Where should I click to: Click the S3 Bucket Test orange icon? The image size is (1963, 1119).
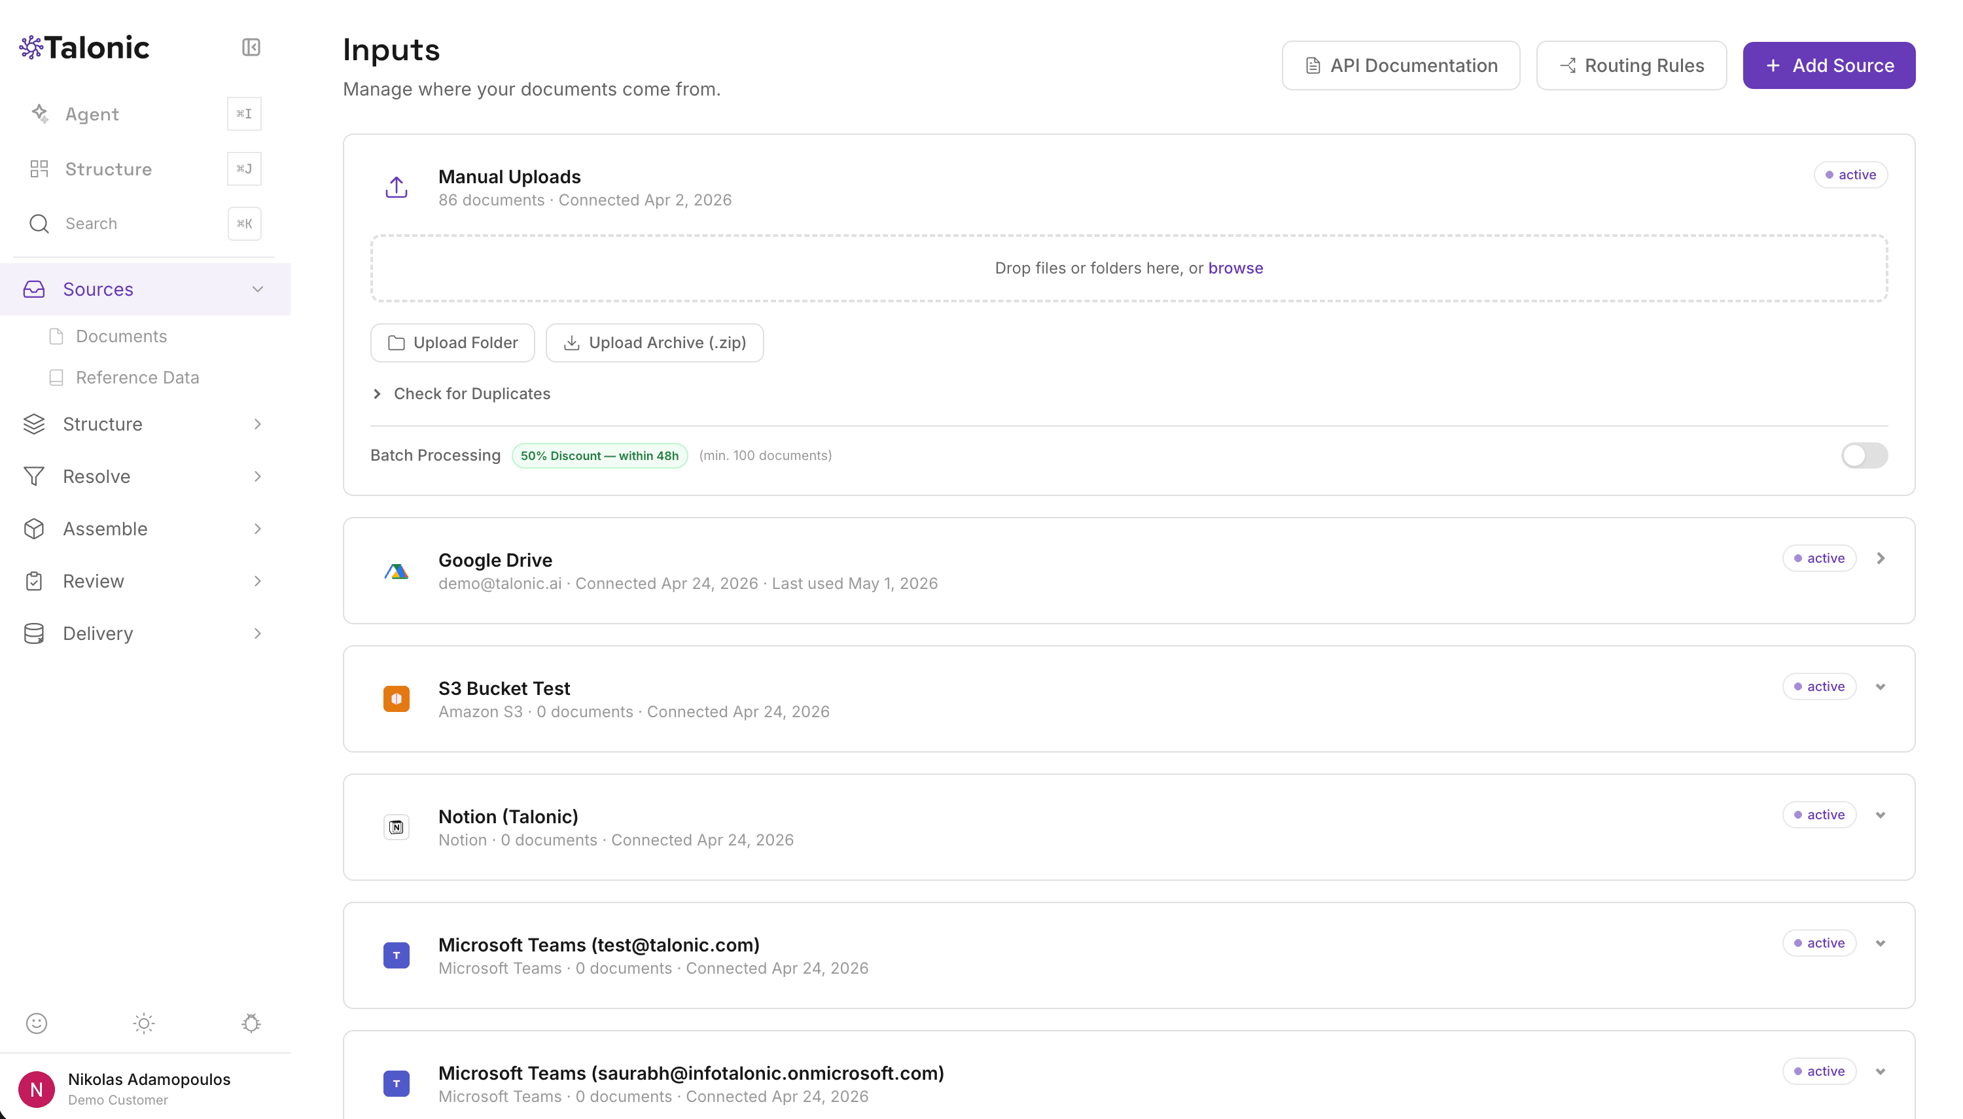coord(397,700)
